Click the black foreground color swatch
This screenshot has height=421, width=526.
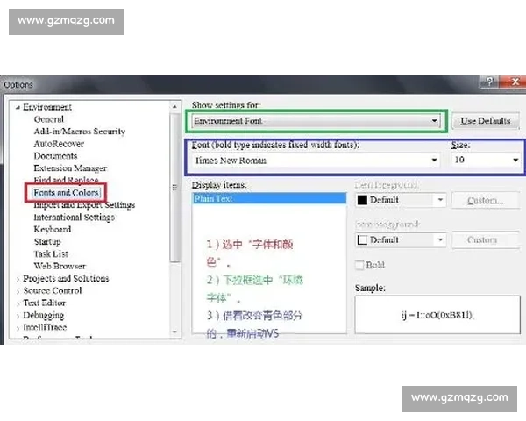pyautogui.click(x=362, y=200)
